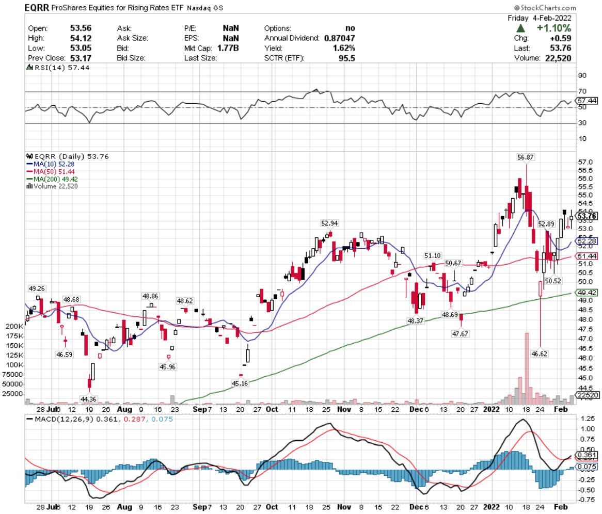Viewport: 602px width, 514px height.
Task: Click the 51.10 price label
Action: pyautogui.click(x=433, y=255)
